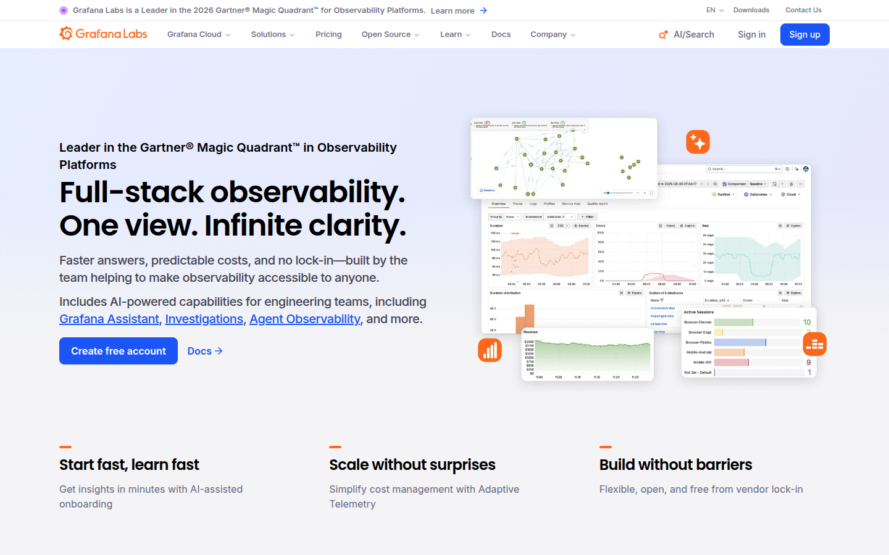Click the checkoutservice link in the table
The width and height of the screenshot is (889, 555).
[662, 308]
